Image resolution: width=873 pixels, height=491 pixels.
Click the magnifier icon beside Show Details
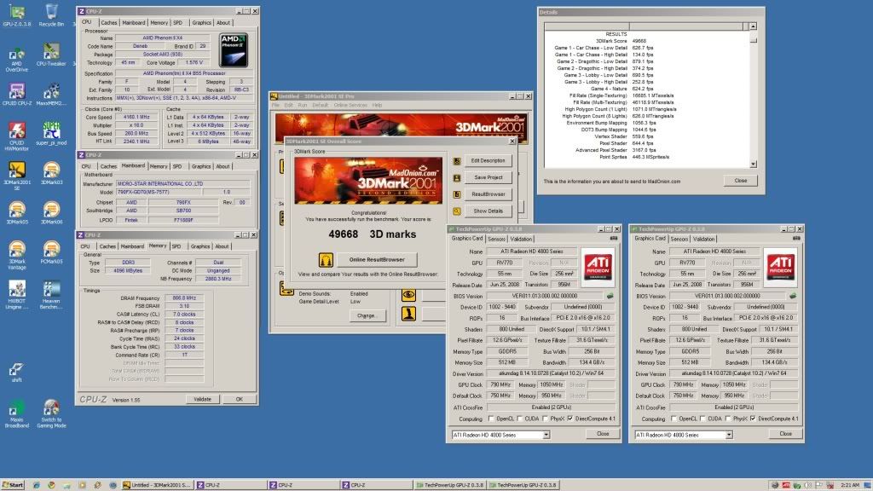tap(457, 211)
